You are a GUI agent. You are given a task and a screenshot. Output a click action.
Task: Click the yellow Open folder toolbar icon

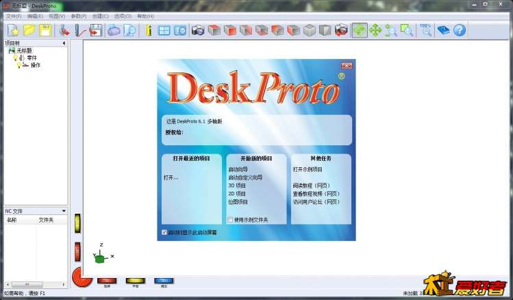pyautogui.click(x=29, y=30)
